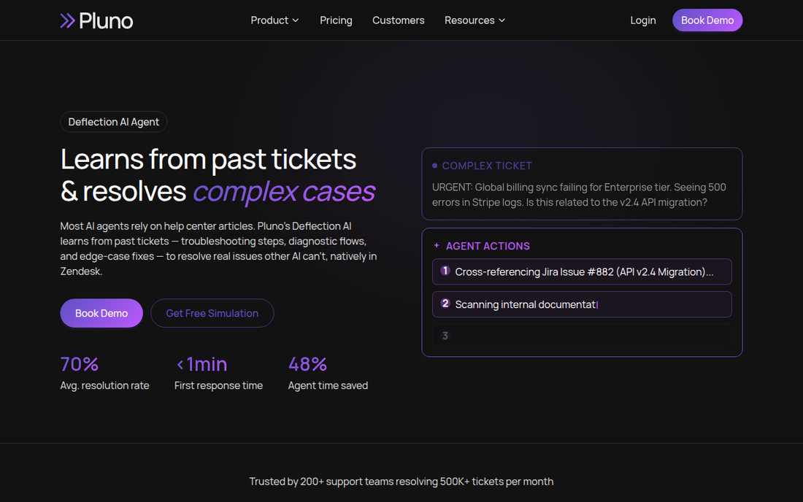Expand the Resources dropdown chevron

502,20
